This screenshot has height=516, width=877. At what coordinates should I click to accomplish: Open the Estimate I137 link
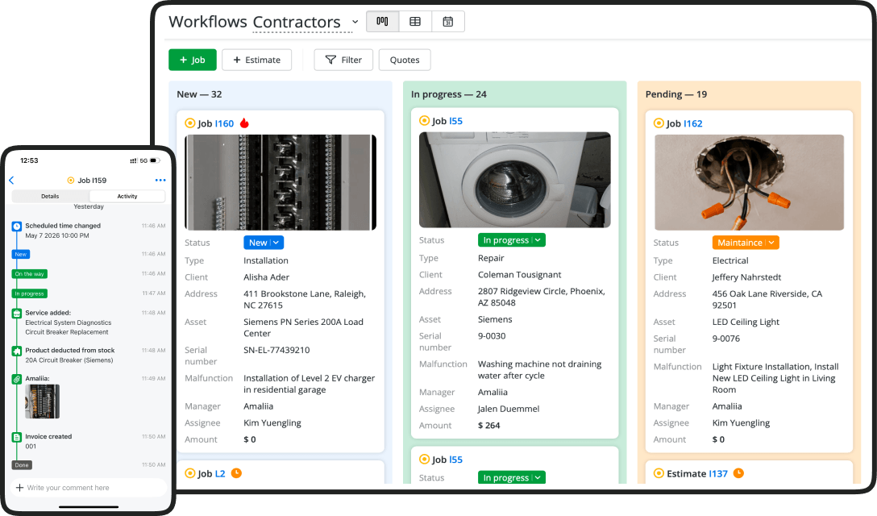coord(718,473)
